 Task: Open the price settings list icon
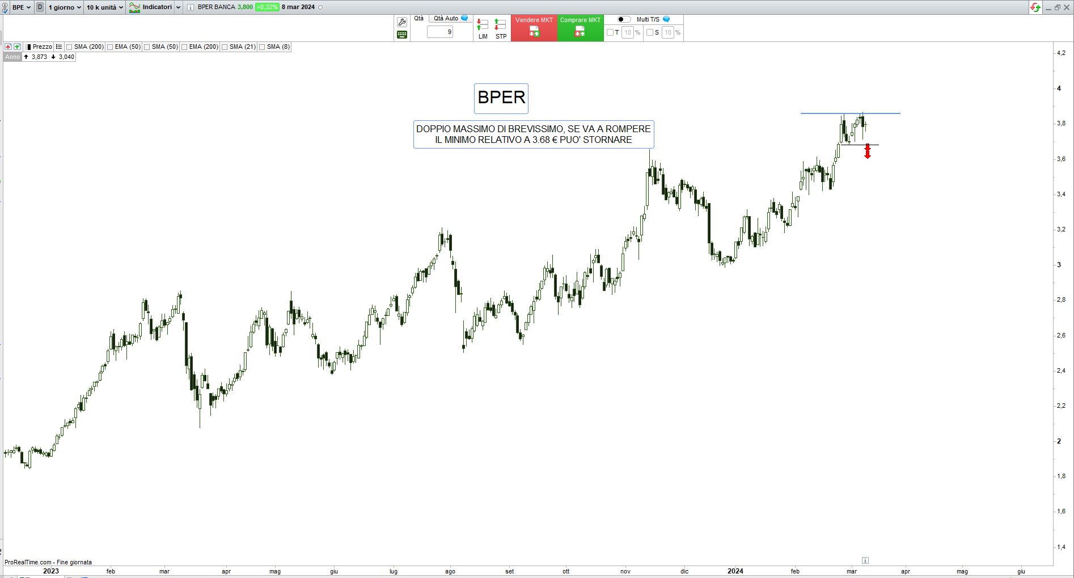59,47
